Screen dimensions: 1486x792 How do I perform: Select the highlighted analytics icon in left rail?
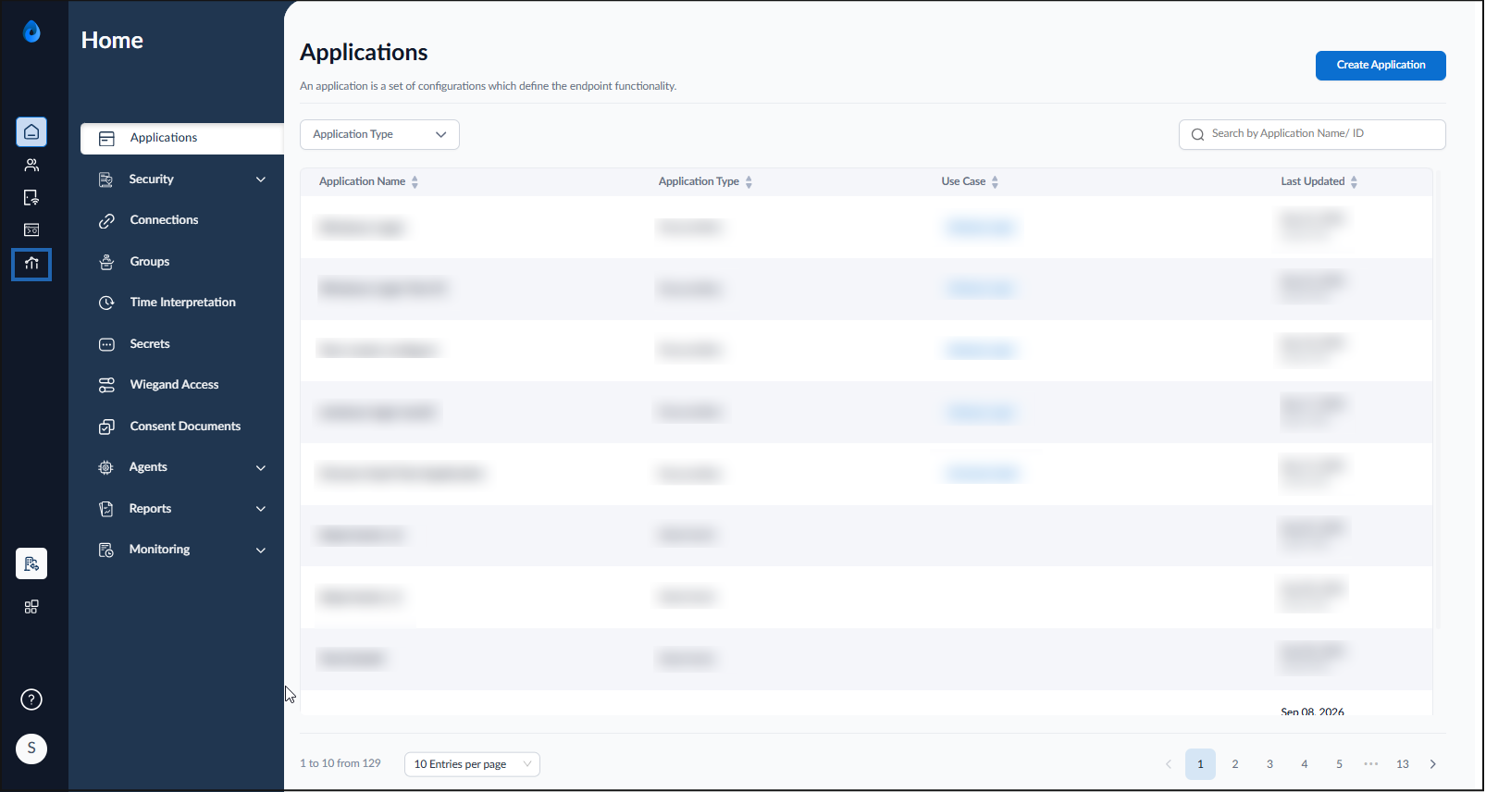tap(31, 265)
